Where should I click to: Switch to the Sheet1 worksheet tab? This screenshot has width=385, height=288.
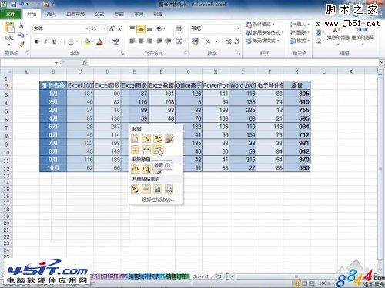200,276
